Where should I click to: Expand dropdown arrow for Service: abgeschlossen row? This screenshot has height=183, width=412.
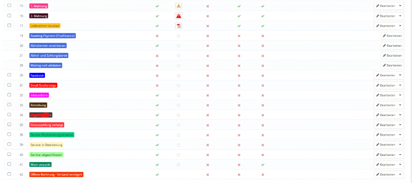coord(401,155)
